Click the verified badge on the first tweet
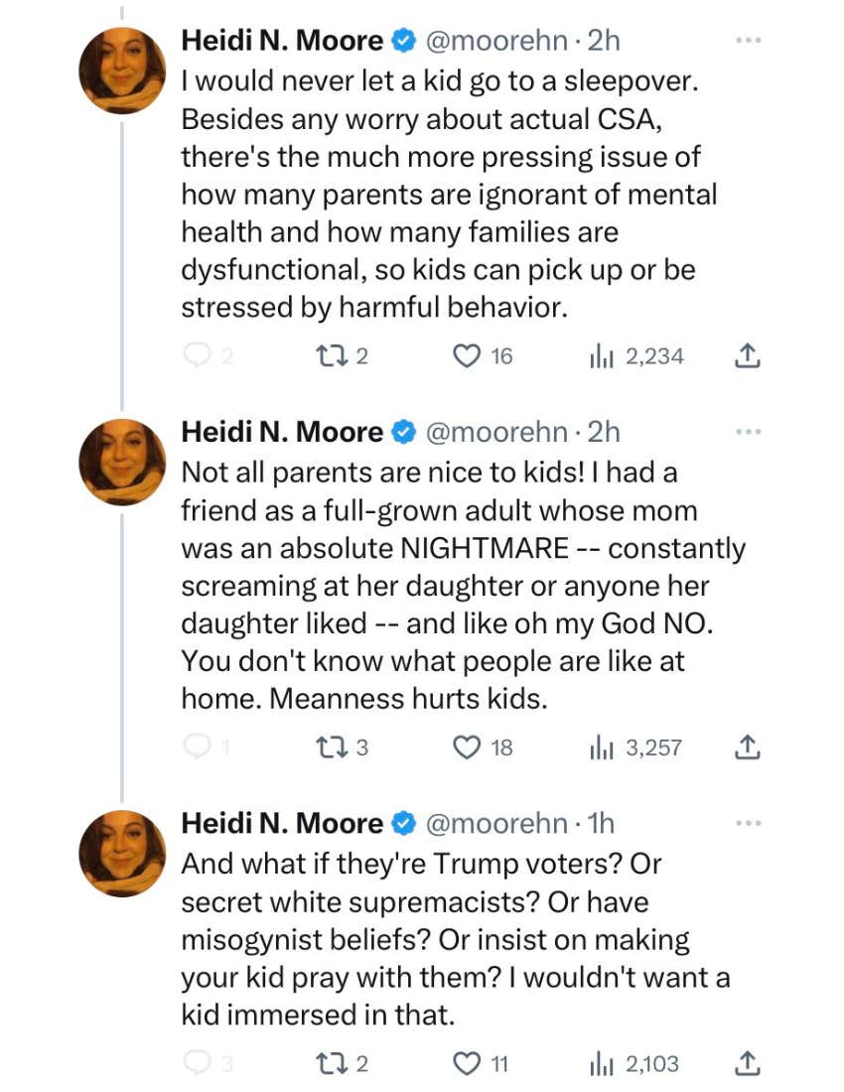Viewport: 844px width, 1092px height. pos(401,40)
